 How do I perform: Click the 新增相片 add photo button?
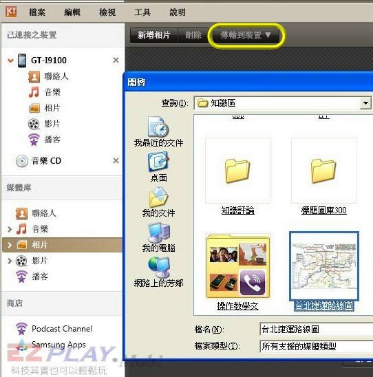(154, 35)
